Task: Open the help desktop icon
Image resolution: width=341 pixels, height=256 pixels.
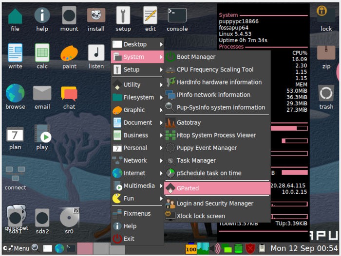Action: coord(42,15)
